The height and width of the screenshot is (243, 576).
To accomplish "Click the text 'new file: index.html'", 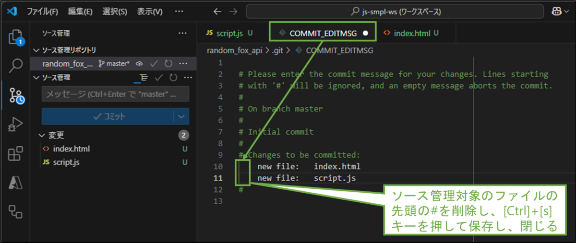I will pyautogui.click(x=309, y=166).
